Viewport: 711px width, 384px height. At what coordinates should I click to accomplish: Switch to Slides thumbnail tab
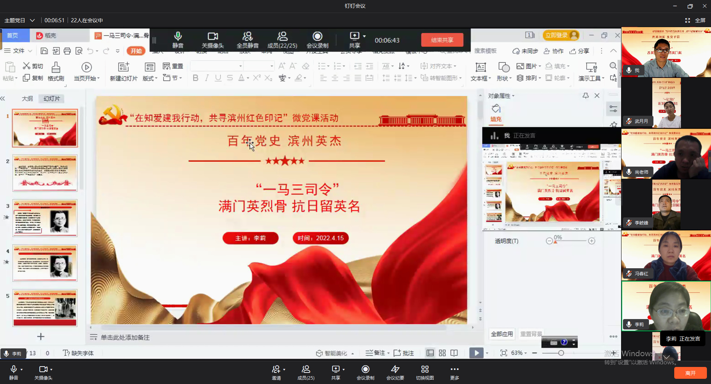tap(52, 98)
